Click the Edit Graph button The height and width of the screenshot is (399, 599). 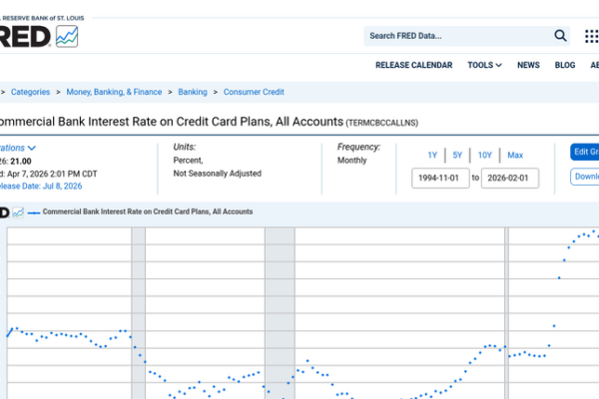[x=584, y=152]
